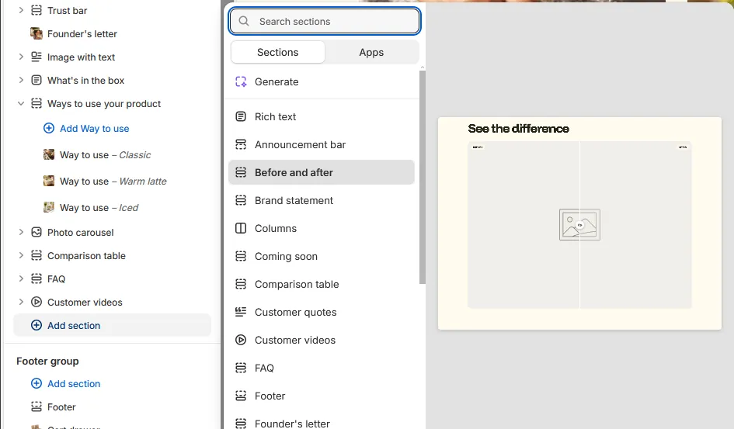Click the sidebar Customer videos play icon
Viewport: 734px width, 429px height.
(x=36, y=303)
